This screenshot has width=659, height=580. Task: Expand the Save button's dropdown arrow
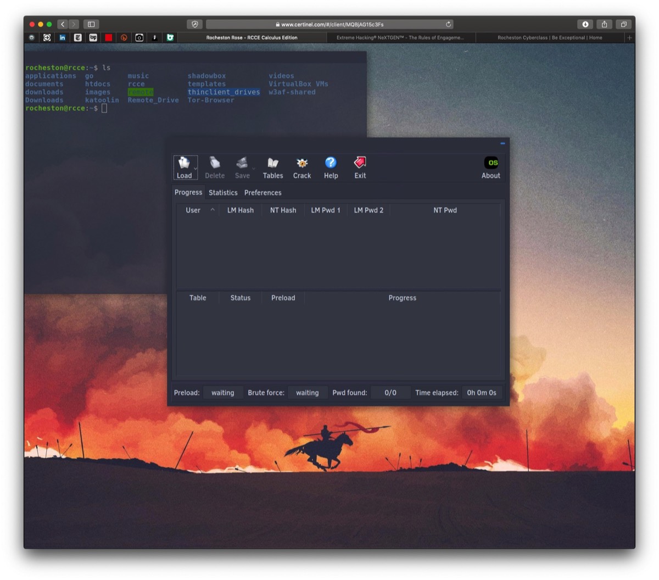[253, 169]
